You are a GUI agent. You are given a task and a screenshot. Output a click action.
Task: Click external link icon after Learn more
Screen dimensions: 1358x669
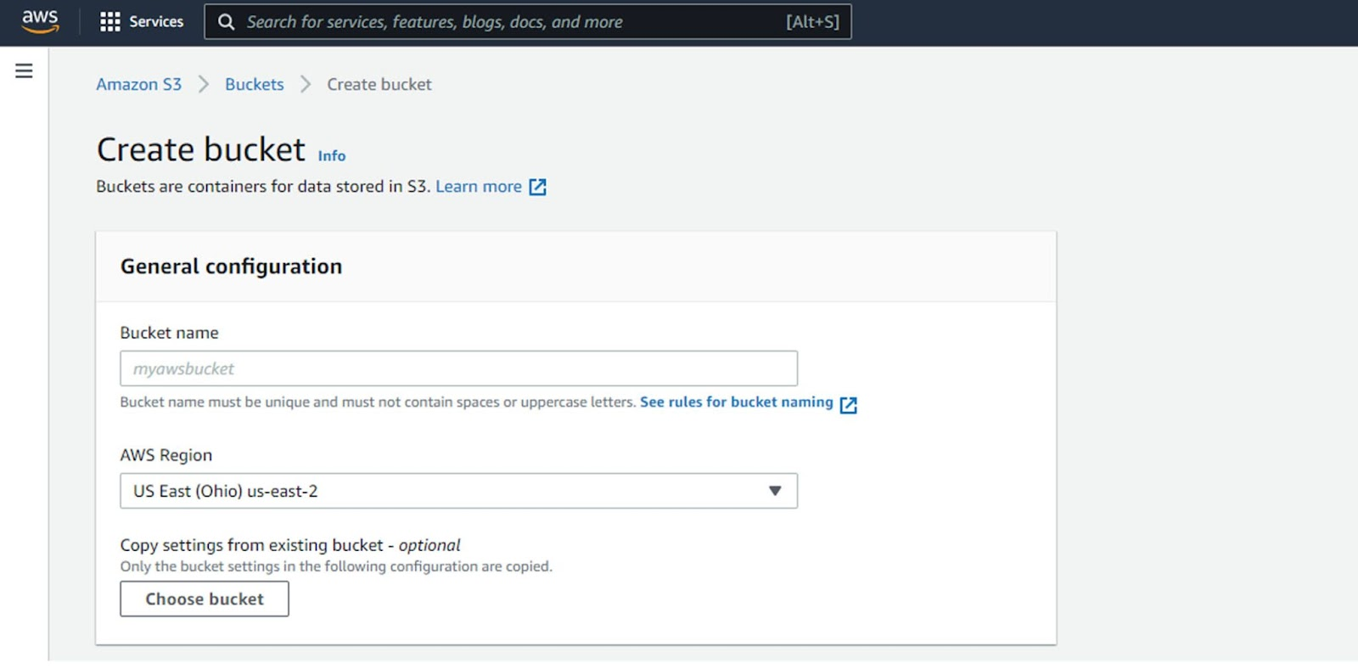pyautogui.click(x=537, y=187)
